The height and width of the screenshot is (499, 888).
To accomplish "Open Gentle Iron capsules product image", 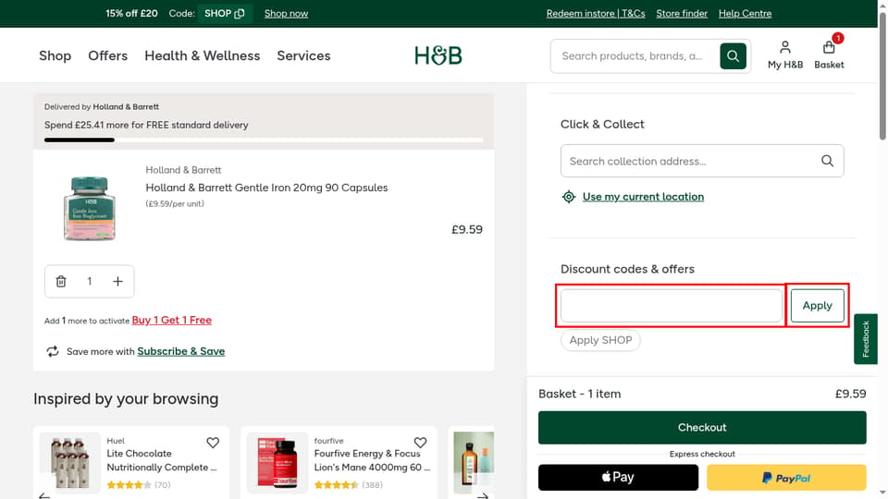I will click(90, 208).
